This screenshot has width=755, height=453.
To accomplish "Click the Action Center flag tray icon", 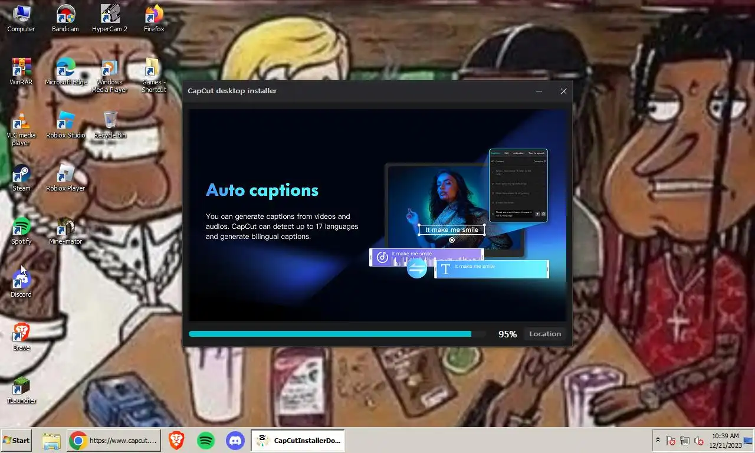I will (x=671, y=441).
